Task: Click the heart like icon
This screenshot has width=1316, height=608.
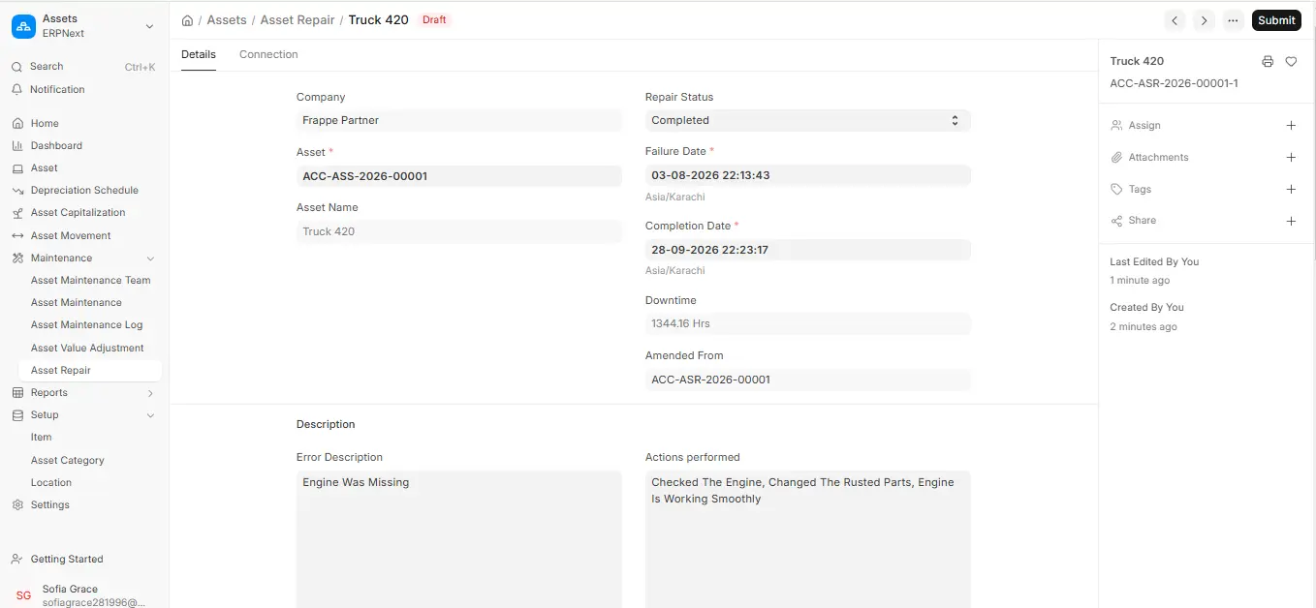Action: coord(1291,61)
